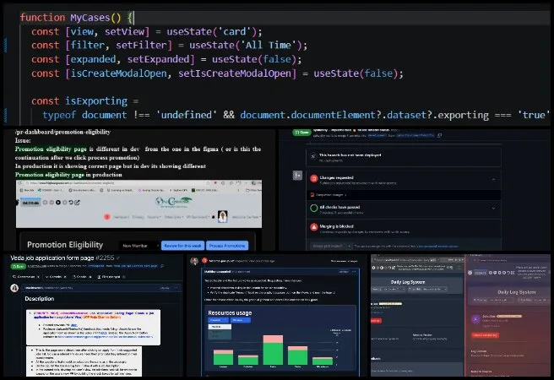Click the red Merging is blocked warning icon
The width and height of the screenshot is (554, 380).
(x=314, y=227)
